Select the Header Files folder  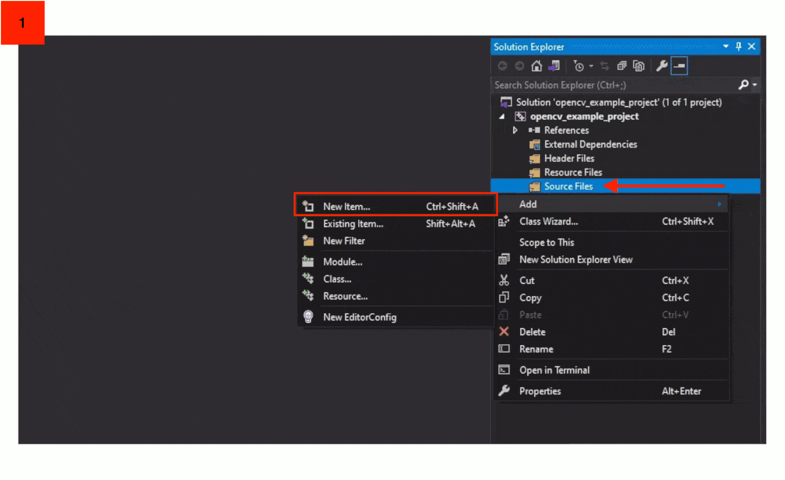tap(569, 158)
